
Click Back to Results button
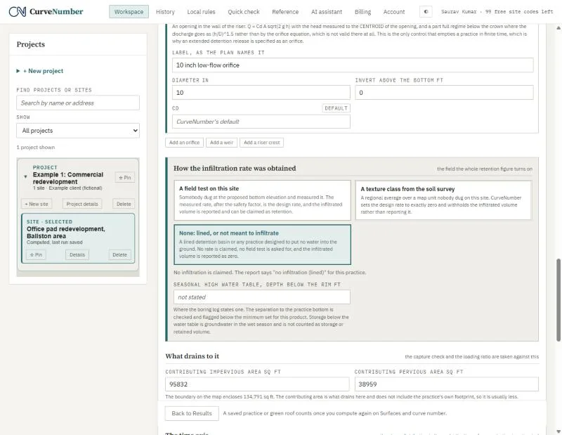(x=192, y=413)
